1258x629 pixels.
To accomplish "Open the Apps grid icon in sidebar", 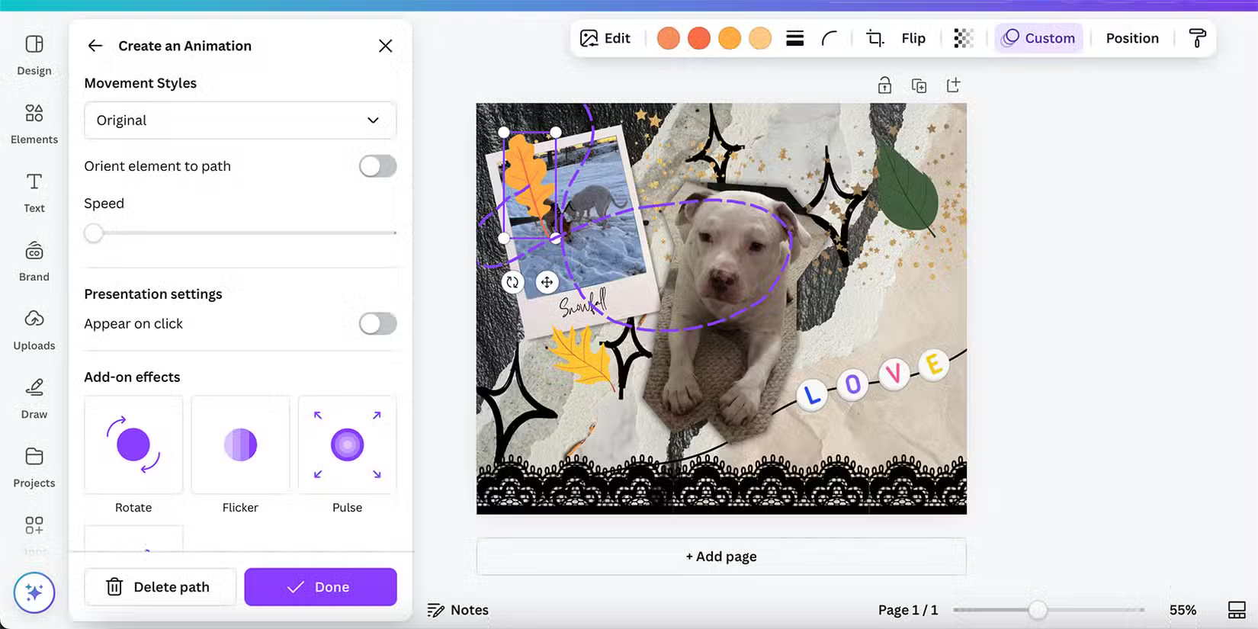I will (34, 525).
